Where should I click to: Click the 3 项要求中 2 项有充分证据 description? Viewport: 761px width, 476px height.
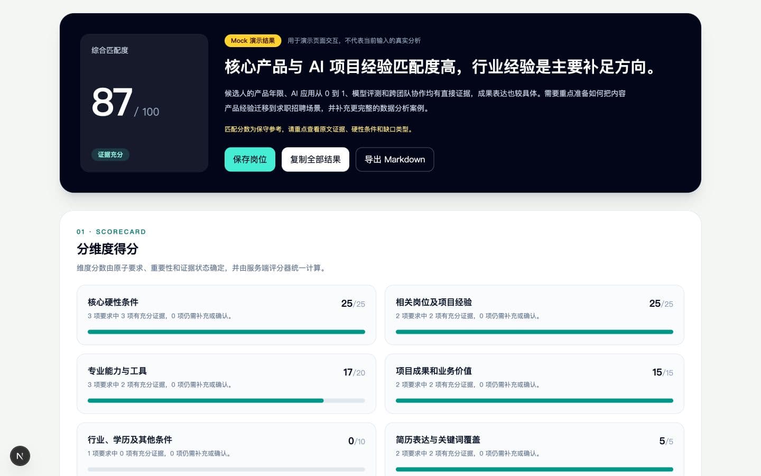click(161, 385)
